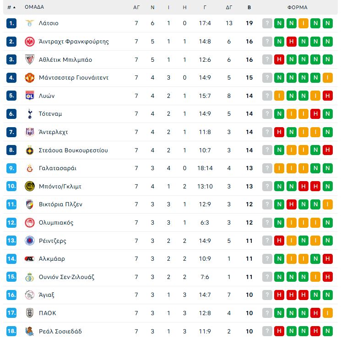This screenshot has height=338, width=341.
Task: Click the Lazio club crest icon
Action: point(29,23)
